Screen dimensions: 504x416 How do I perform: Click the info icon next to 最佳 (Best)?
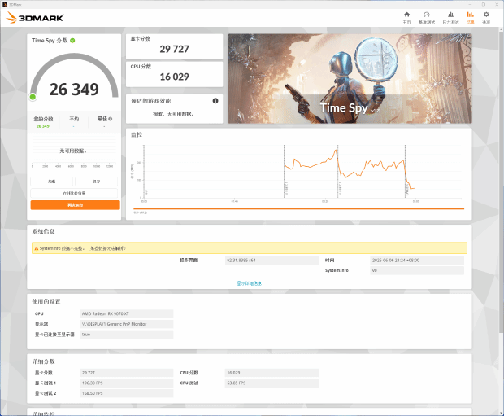111,119
